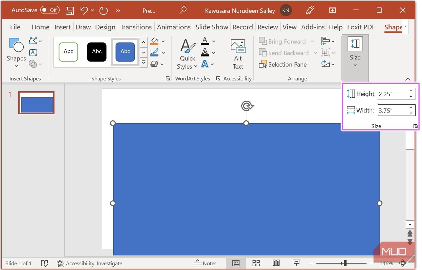
Task: Open the Text Fill dropdown arrow
Action: (214, 41)
